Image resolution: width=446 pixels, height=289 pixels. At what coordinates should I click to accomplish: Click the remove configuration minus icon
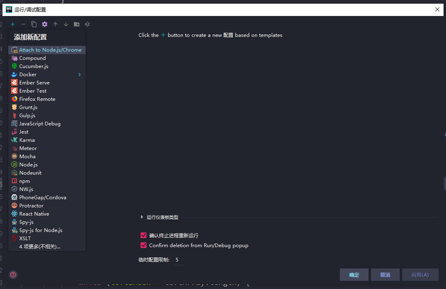(23, 24)
